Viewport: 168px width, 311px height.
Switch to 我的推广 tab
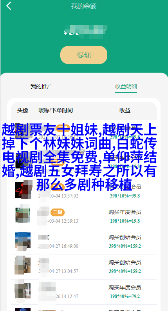[x=42, y=86]
